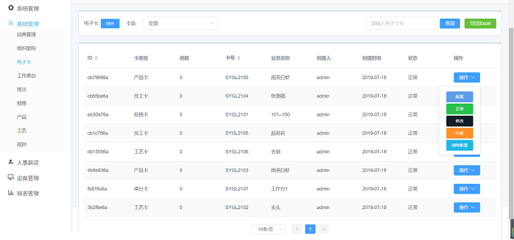Click the 基础管理 grid icon
The width and height of the screenshot is (514, 240).
11,23
